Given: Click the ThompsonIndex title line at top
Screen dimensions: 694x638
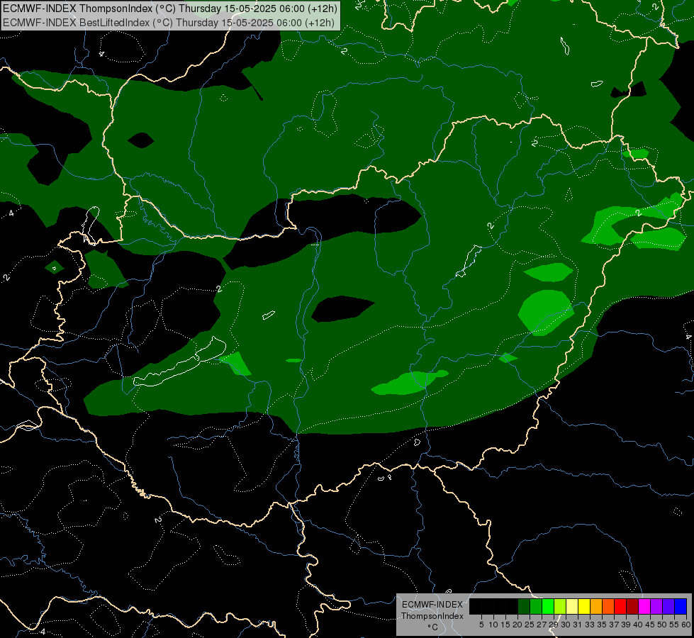Looking at the screenshot, I should pyautogui.click(x=170, y=8).
